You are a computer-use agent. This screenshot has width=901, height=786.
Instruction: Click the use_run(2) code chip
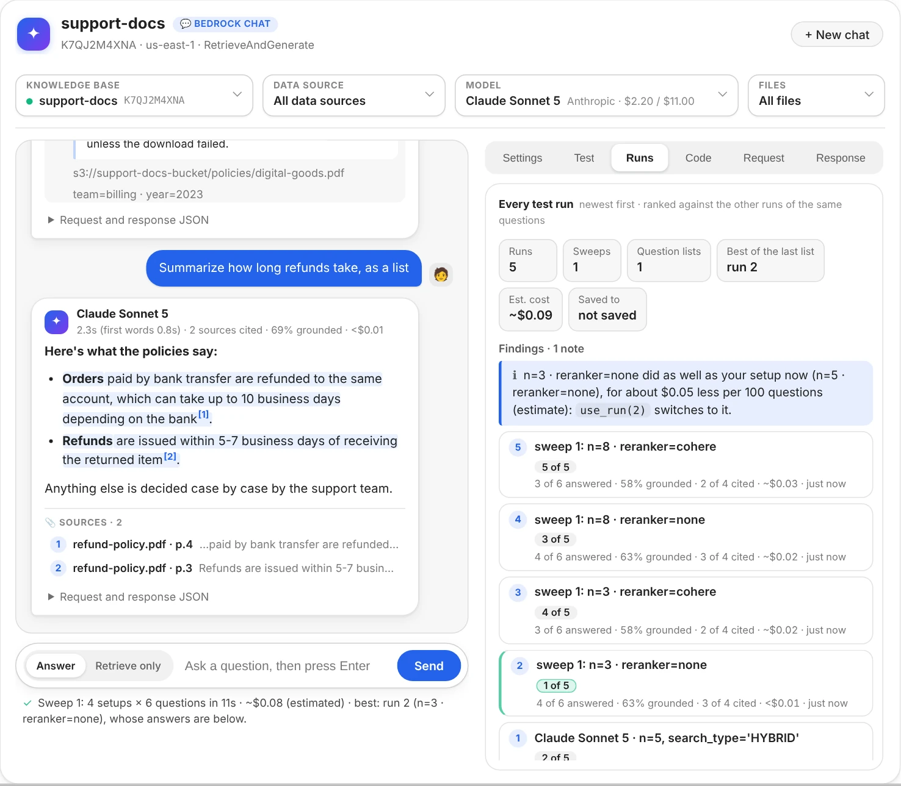[613, 410]
